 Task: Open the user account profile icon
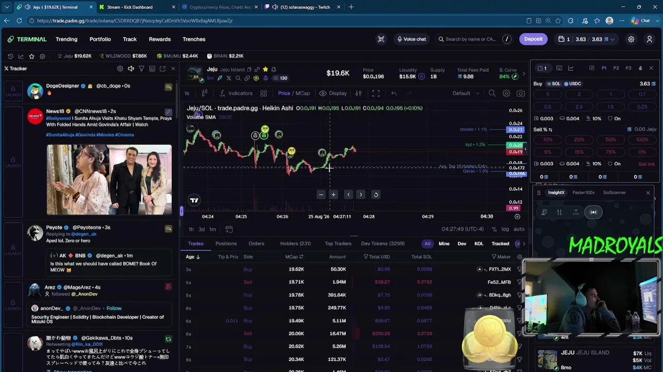click(x=650, y=39)
